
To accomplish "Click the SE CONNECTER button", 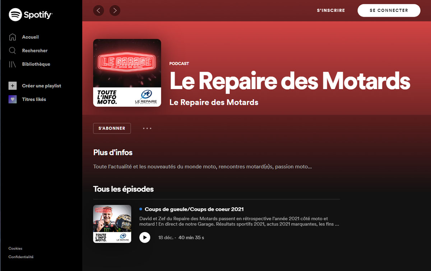I will coord(389,10).
